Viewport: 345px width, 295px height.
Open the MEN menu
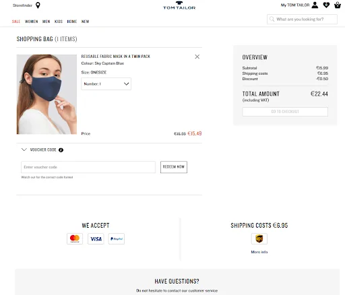pyautogui.click(x=46, y=22)
